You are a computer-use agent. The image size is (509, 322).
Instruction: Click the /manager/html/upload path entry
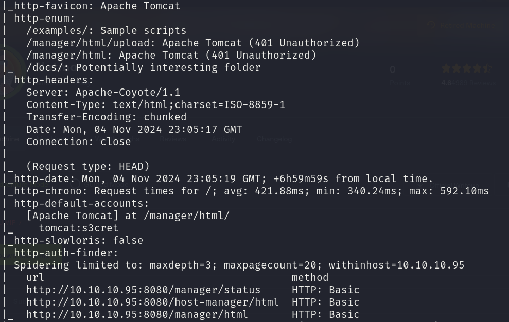point(193,43)
